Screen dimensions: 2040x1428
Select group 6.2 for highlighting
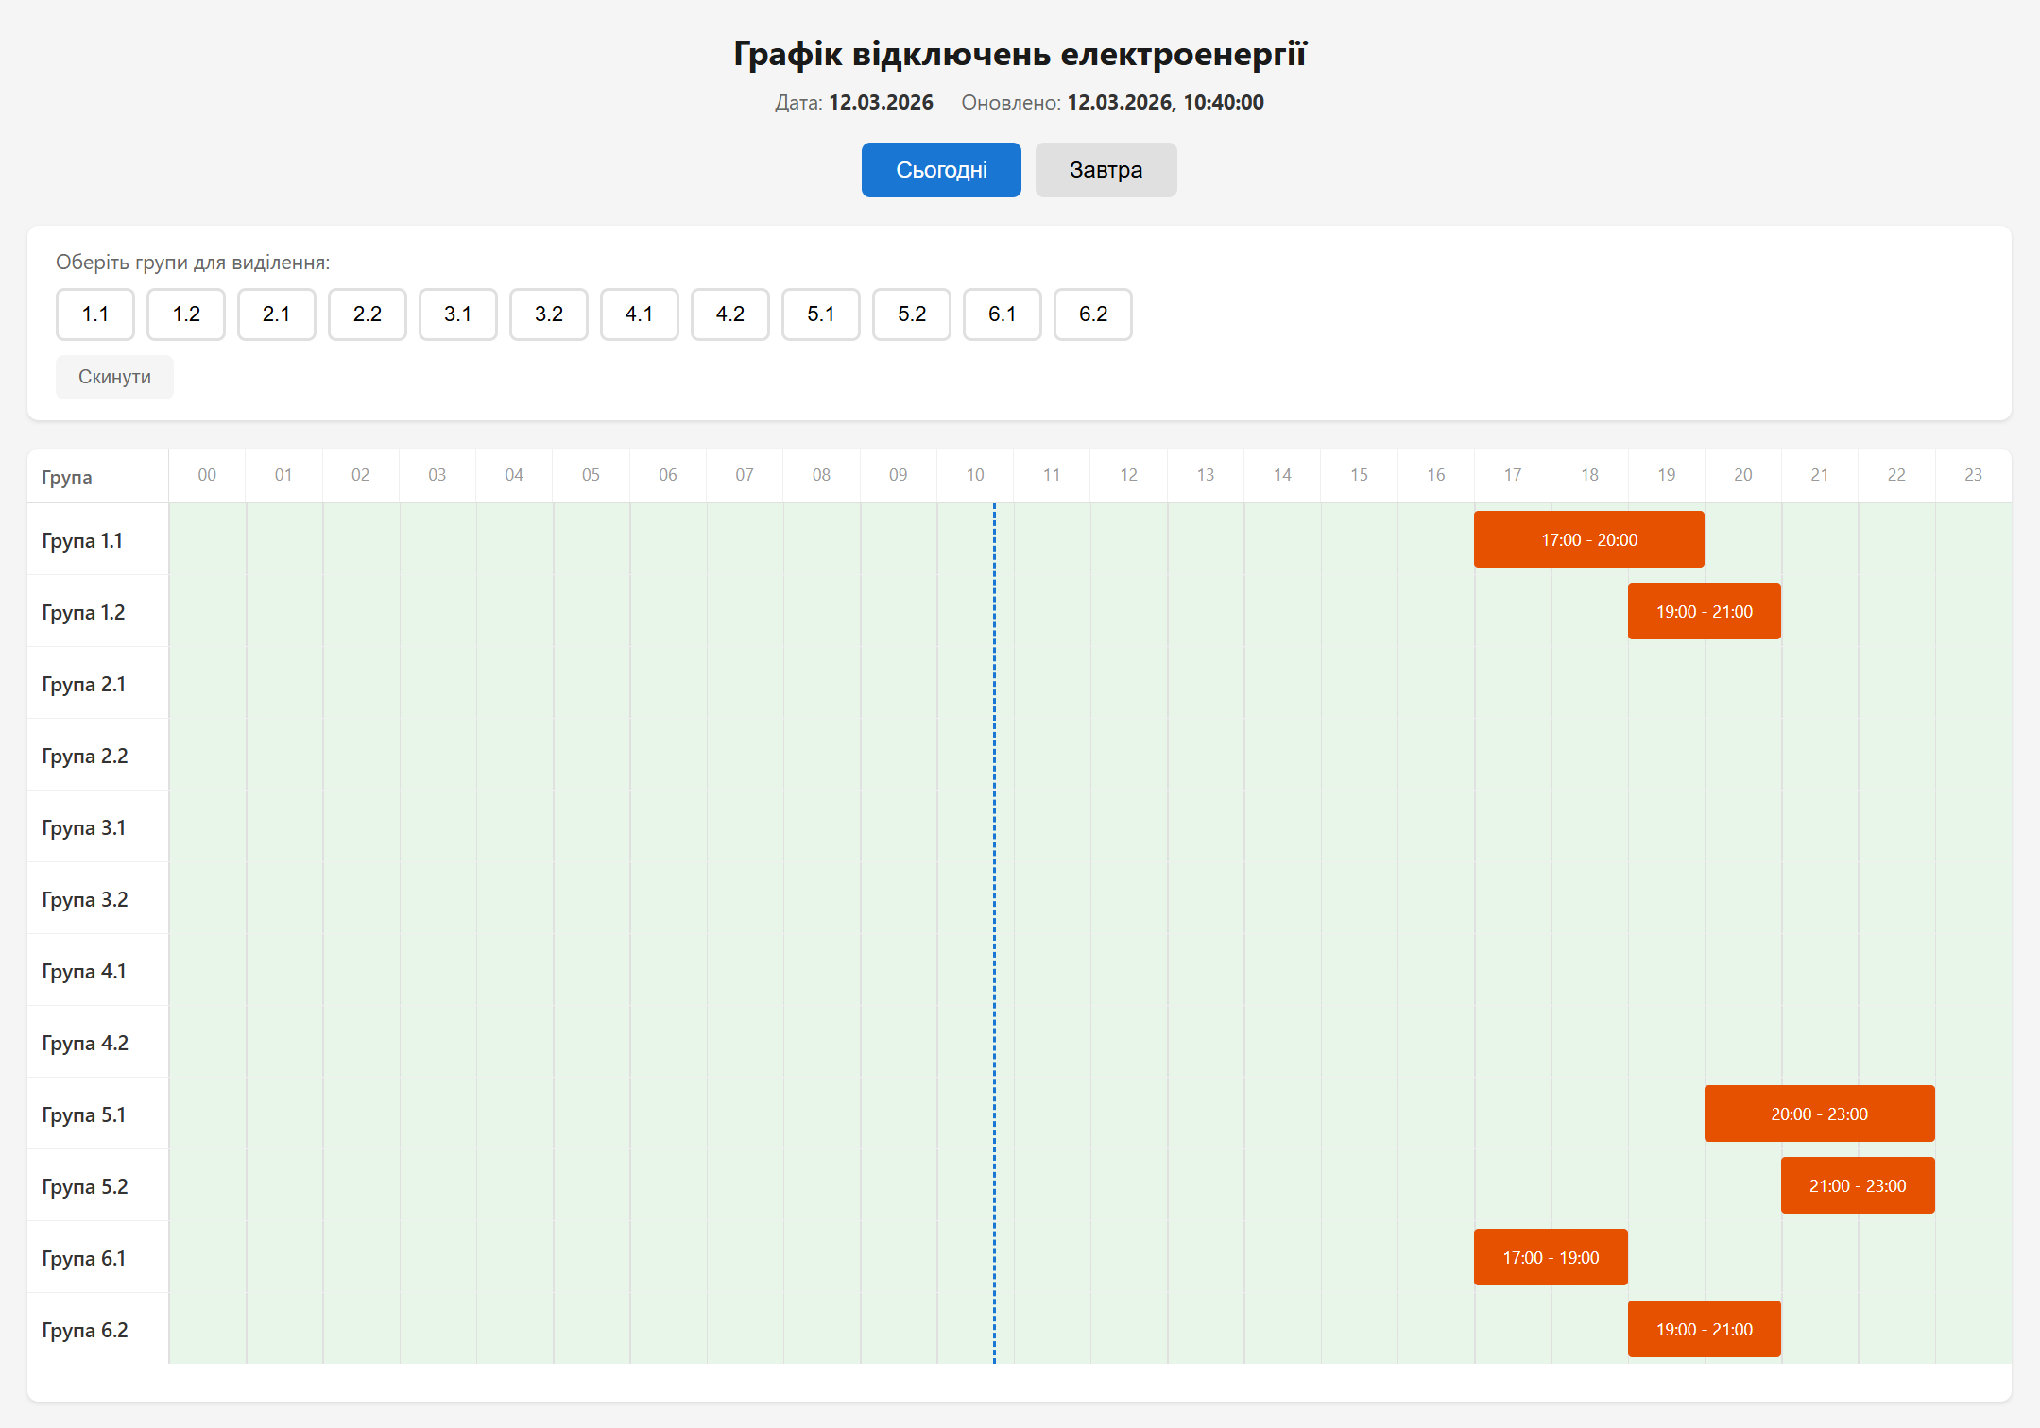(1093, 314)
